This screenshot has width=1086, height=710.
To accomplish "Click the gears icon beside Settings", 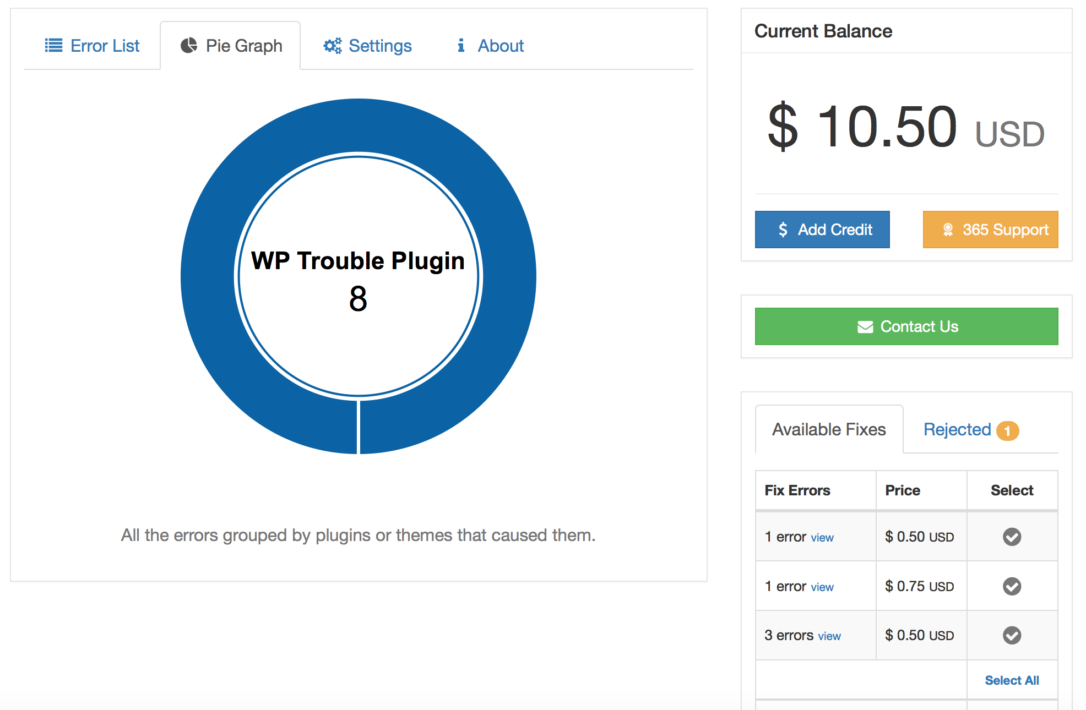I will click(x=332, y=46).
